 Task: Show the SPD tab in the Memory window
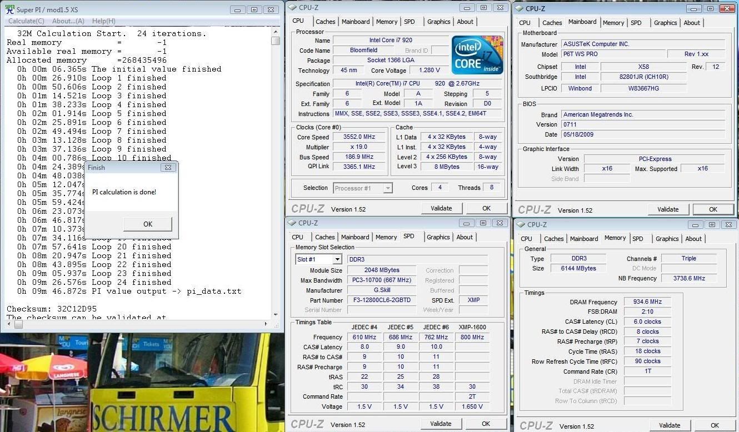(x=638, y=239)
